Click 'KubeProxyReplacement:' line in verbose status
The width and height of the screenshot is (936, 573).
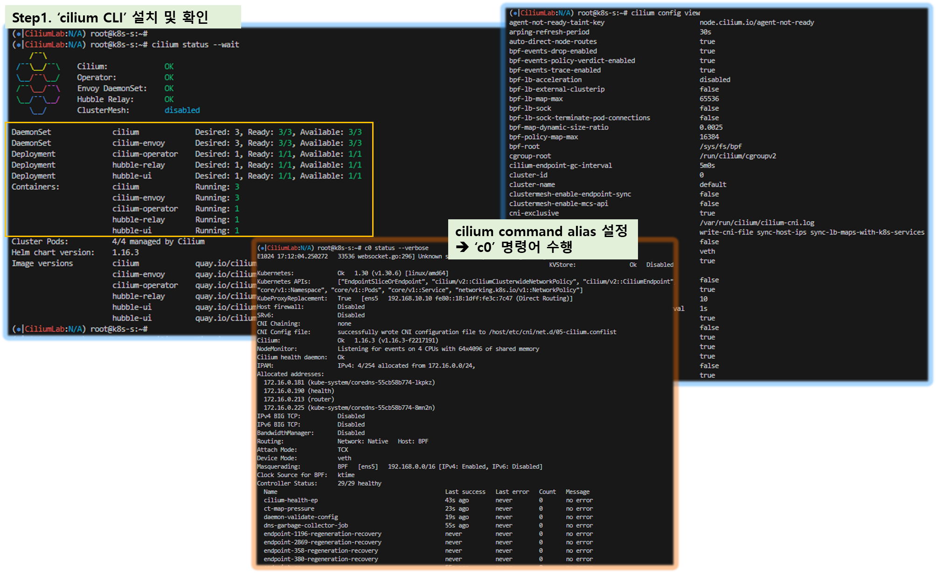tap(292, 299)
